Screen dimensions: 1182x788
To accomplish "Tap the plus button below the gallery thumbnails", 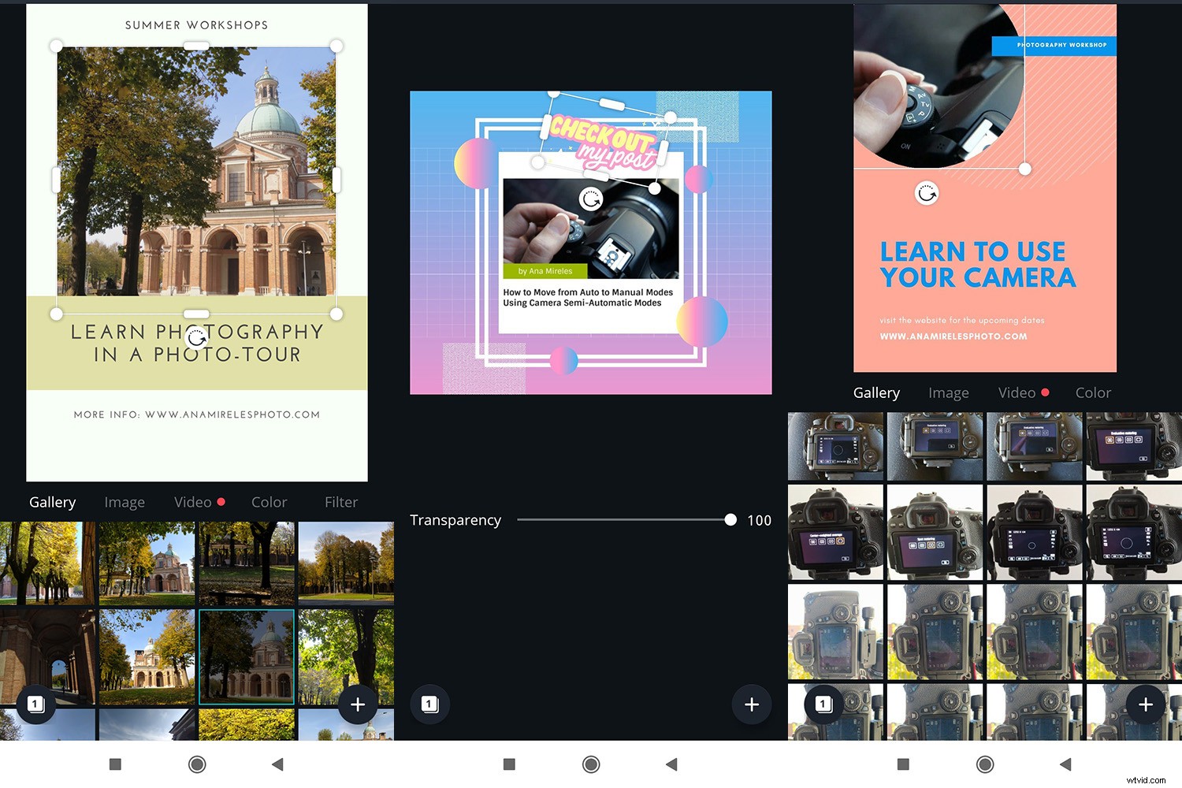I will [x=359, y=704].
